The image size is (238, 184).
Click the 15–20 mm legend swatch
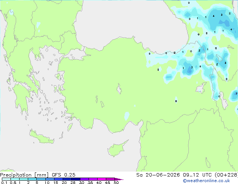(x=58, y=179)
